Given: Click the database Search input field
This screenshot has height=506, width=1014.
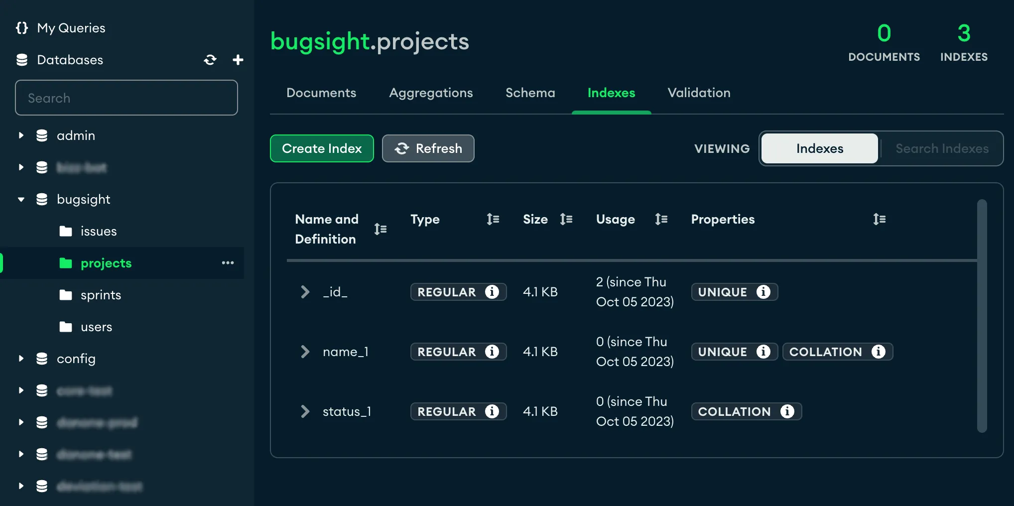Looking at the screenshot, I should click(127, 98).
